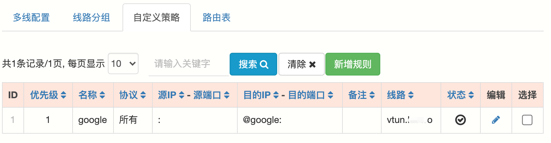The height and width of the screenshot is (143, 551).
Task: Open the 线路分组 tab
Action: coord(91,17)
